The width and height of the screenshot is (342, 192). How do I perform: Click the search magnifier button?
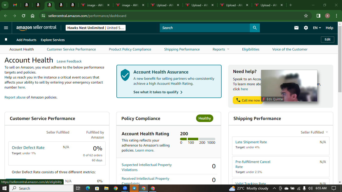(255, 28)
